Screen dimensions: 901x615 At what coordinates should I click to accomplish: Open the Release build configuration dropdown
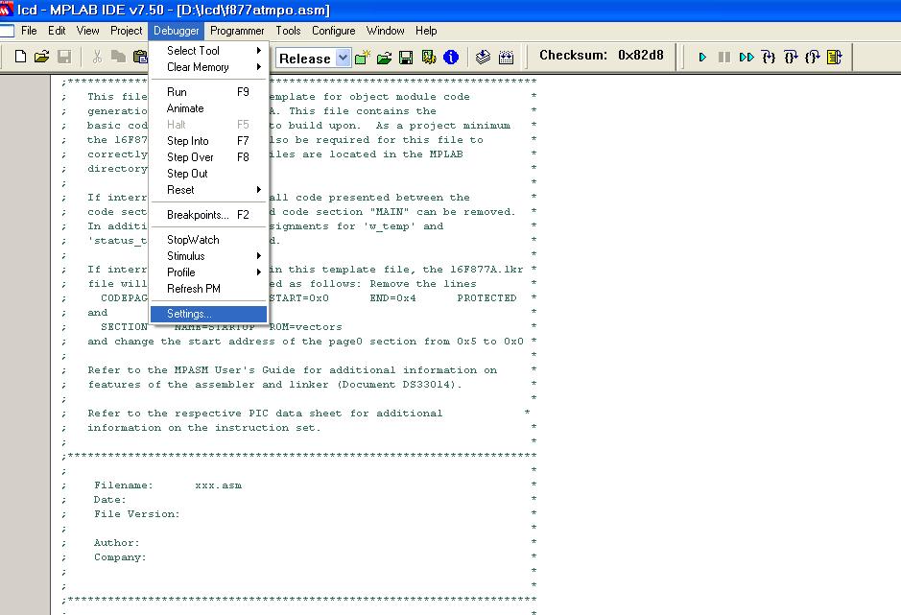pyautogui.click(x=344, y=58)
